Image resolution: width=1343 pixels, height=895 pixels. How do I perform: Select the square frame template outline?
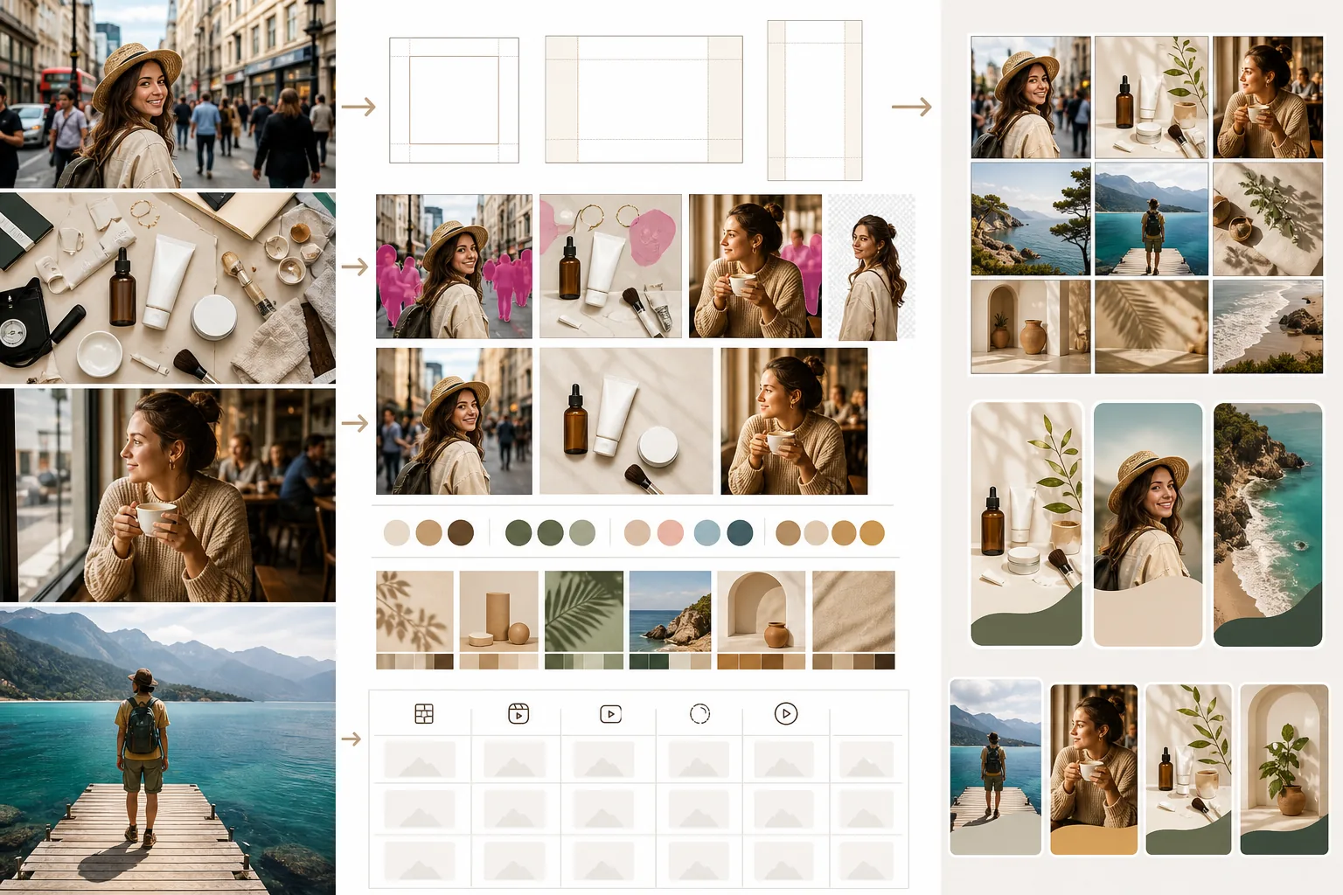pos(454,100)
